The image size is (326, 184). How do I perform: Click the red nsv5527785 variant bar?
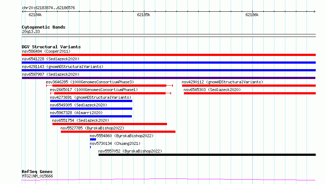point(118,132)
